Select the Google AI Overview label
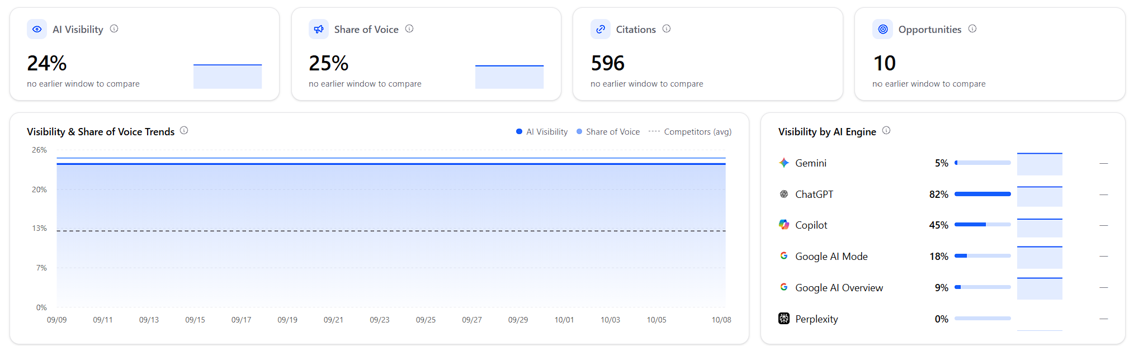This screenshot has height=346, width=1129. [x=839, y=287]
